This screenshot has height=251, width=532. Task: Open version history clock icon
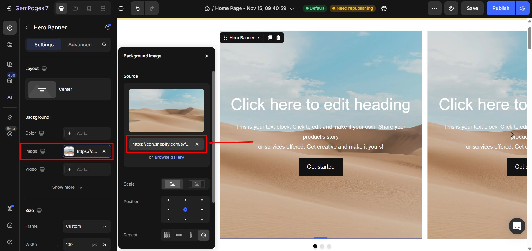[x=121, y=8]
